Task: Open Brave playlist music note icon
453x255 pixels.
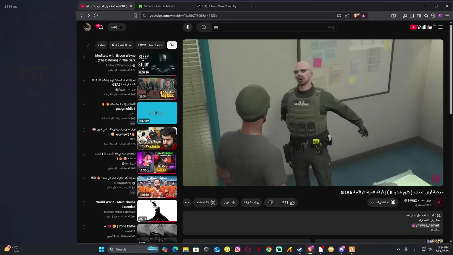Action: tap(405, 16)
